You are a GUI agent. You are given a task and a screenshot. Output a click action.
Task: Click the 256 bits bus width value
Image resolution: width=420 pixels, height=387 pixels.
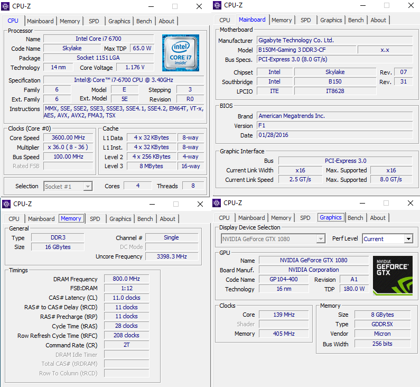(382, 344)
